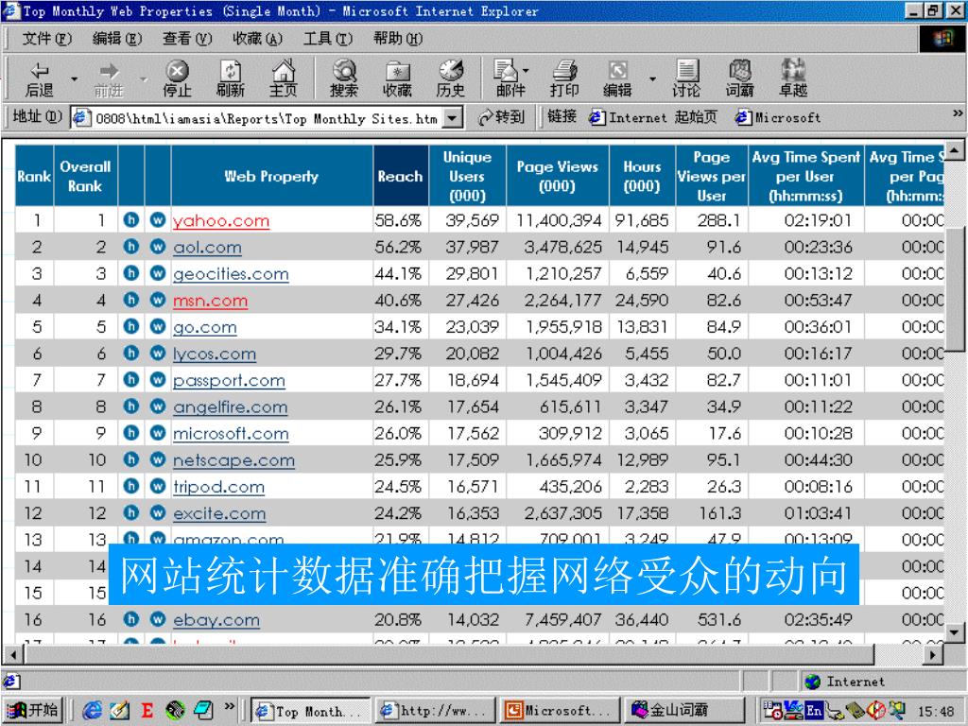Open the Help (帮助) menu

[398, 39]
